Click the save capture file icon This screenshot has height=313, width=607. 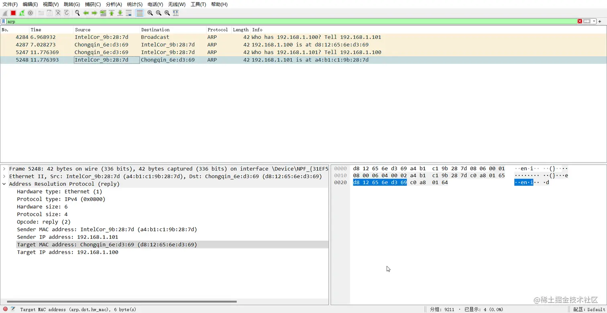pyautogui.click(x=49, y=13)
